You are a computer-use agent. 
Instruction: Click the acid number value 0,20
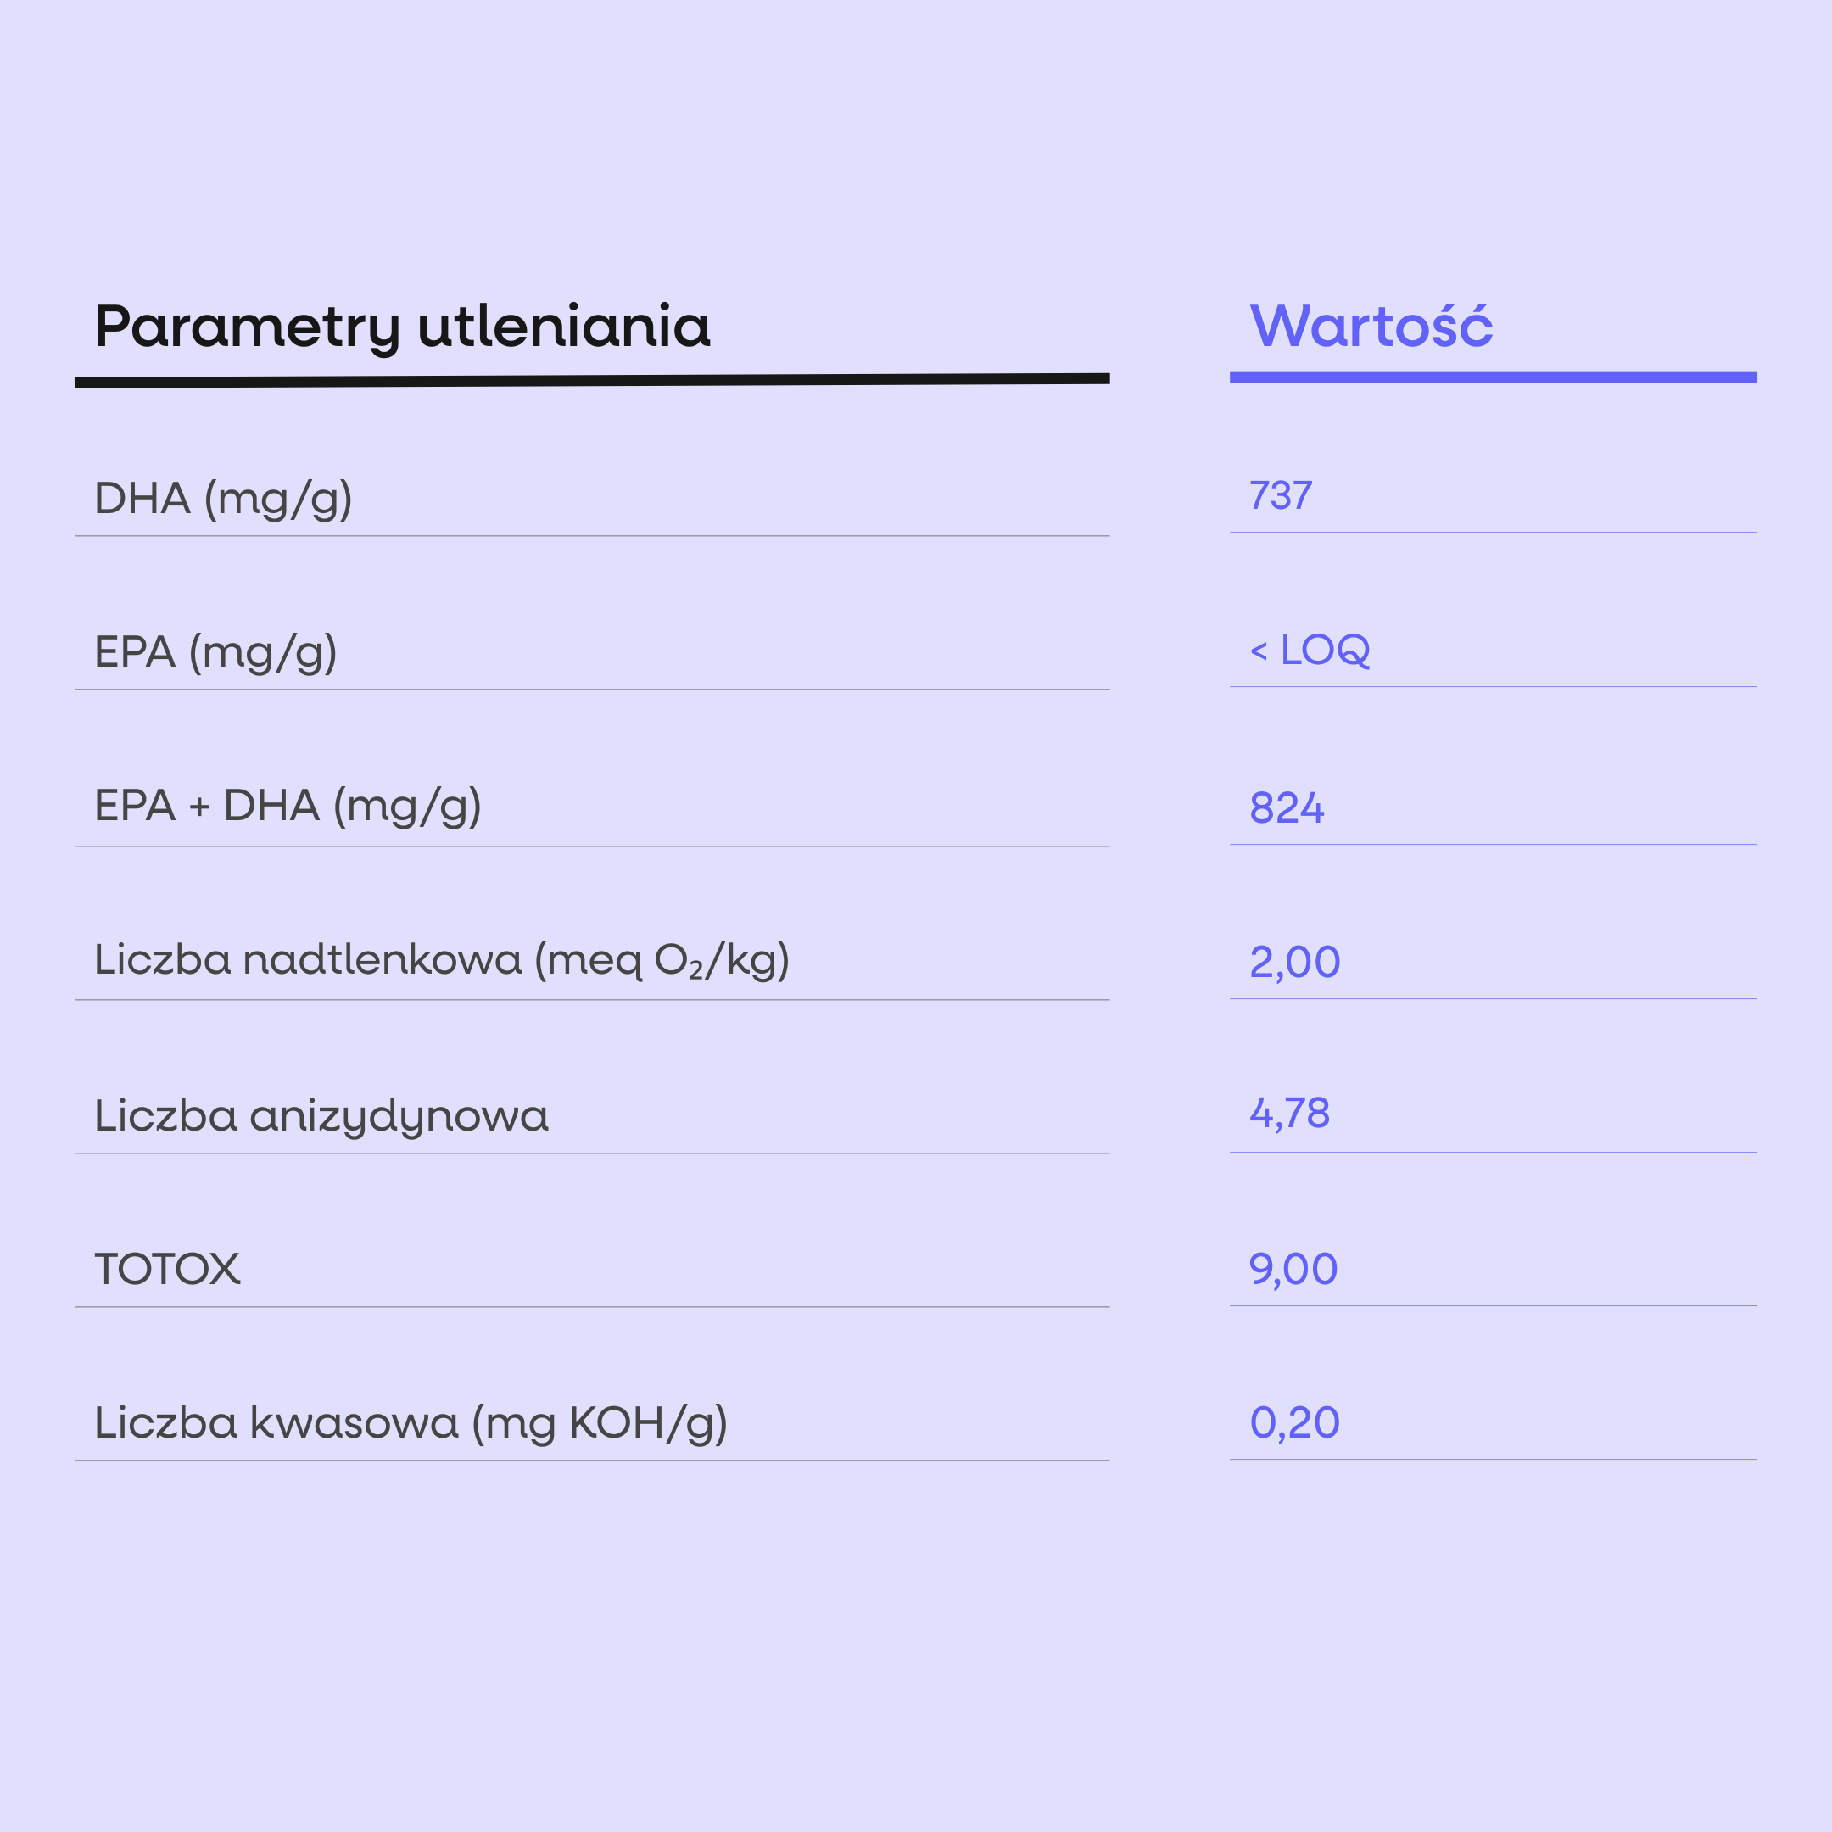pos(1294,1422)
